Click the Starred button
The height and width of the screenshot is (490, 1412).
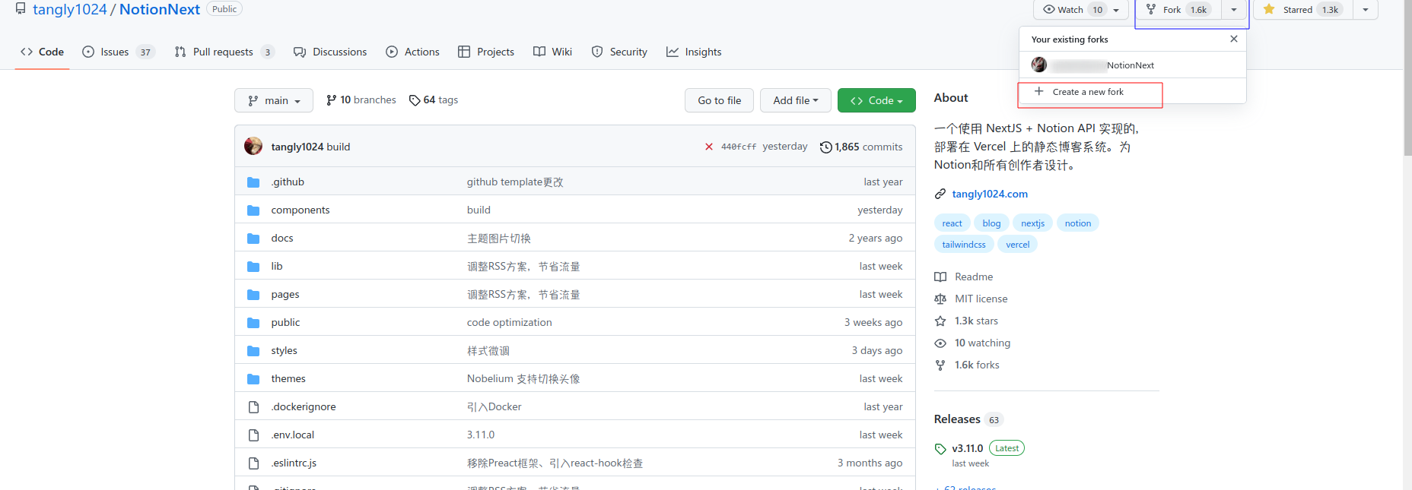click(x=1303, y=10)
